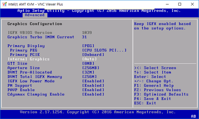Click the VNC Viewer Plus title bar icon

click(x=4, y=4)
